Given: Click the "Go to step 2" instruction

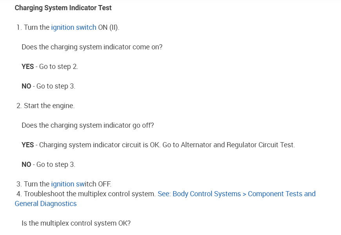Looking at the screenshot, I should (58, 67).
